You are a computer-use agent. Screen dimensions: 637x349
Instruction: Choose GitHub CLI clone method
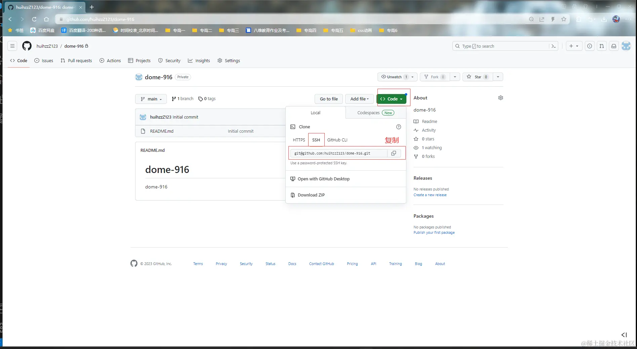point(337,140)
